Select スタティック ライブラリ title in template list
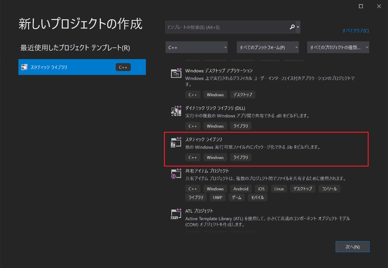 point(204,139)
